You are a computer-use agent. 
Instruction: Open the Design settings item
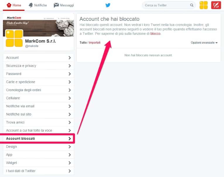pyautogui.click(x=38, y=147)
